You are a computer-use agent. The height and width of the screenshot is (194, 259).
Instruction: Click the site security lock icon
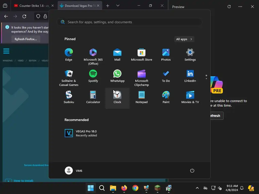tap(45, 16)
